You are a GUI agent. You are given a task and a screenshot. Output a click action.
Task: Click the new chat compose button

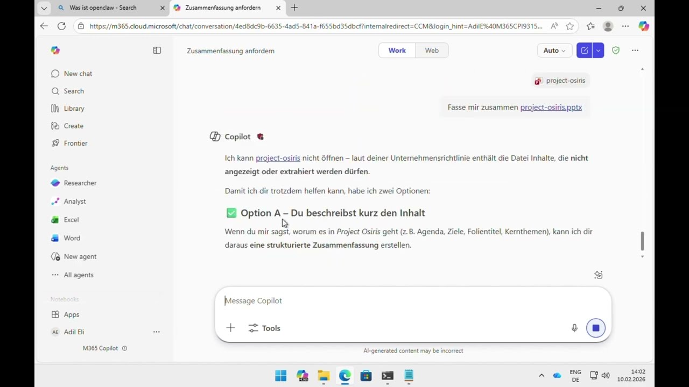tap(584, 51)
